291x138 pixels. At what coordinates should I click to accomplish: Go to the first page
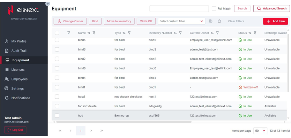click(60, 131)
